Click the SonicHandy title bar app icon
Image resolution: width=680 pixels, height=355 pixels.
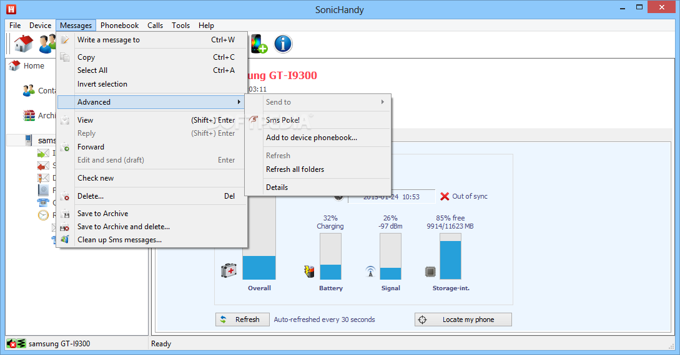[11, 9]
